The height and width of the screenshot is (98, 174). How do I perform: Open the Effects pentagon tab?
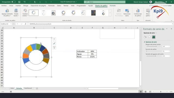point(149,37)
